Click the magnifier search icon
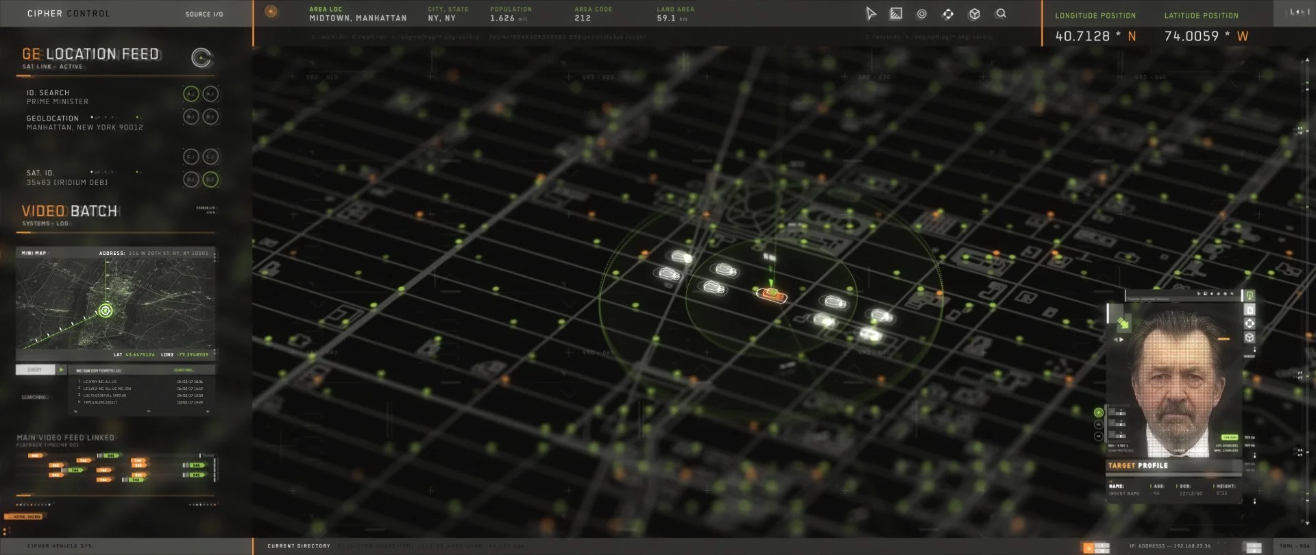1316x555 pixels. [x=1001, y=13]
